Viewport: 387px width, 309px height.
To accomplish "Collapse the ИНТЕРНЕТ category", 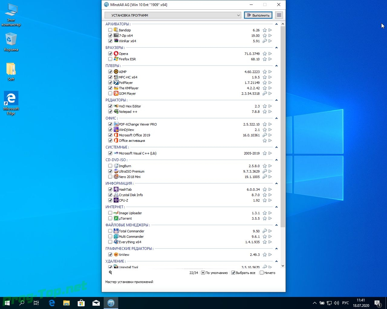I will coord(276,207).
